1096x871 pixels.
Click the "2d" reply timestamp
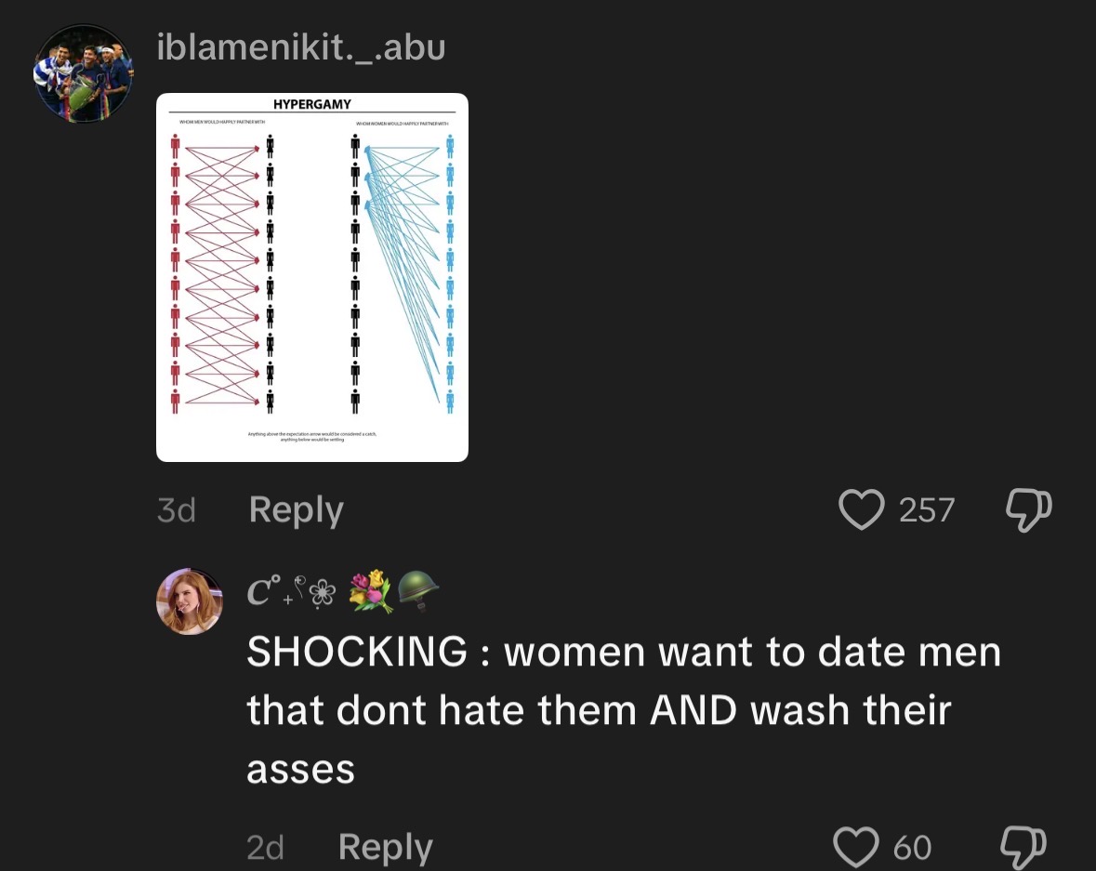pyautogui.click(x=265, y=847)
